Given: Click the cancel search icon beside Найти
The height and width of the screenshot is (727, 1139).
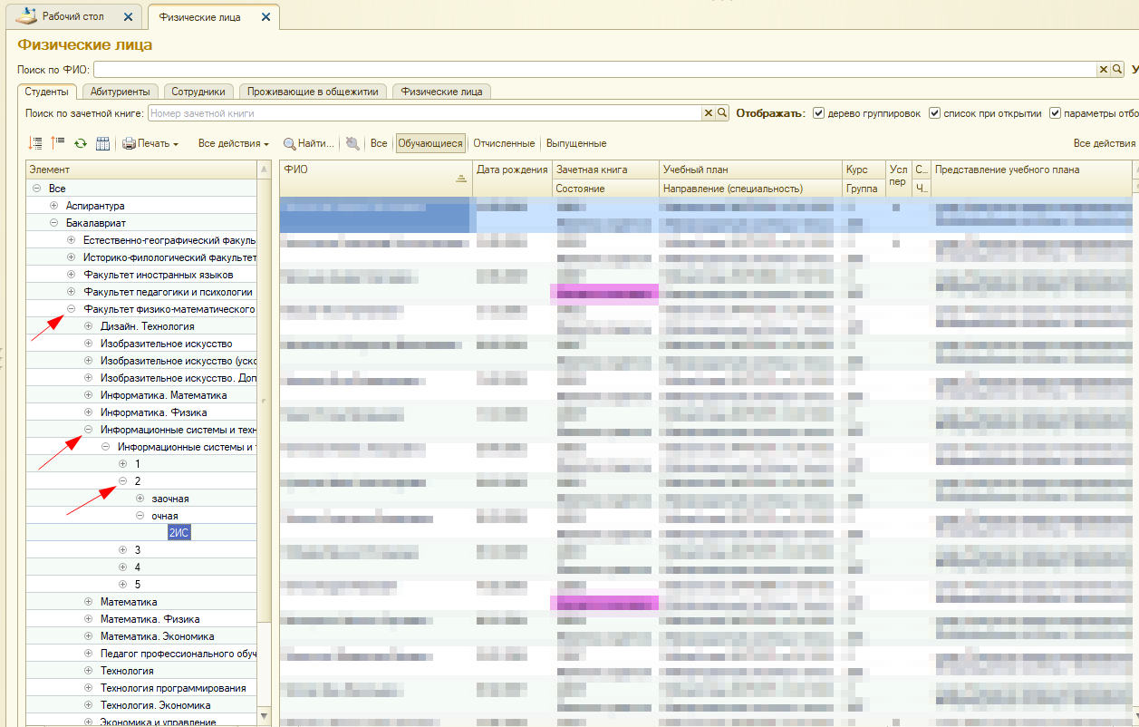Looking at the screenshot, I should click(352, 143).
